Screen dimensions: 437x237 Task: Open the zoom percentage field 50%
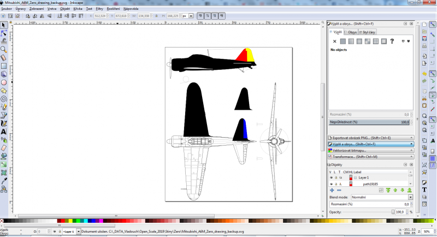[427, 232]
